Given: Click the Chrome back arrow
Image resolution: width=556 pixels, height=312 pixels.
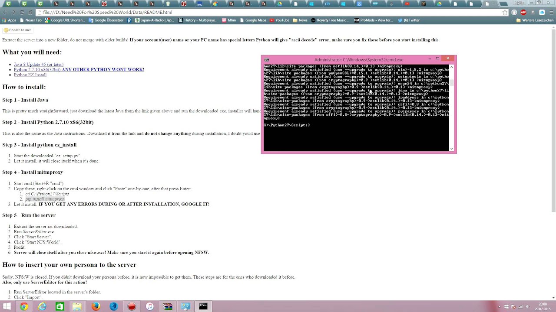Looking at the screenshot, I should (5, 12).
